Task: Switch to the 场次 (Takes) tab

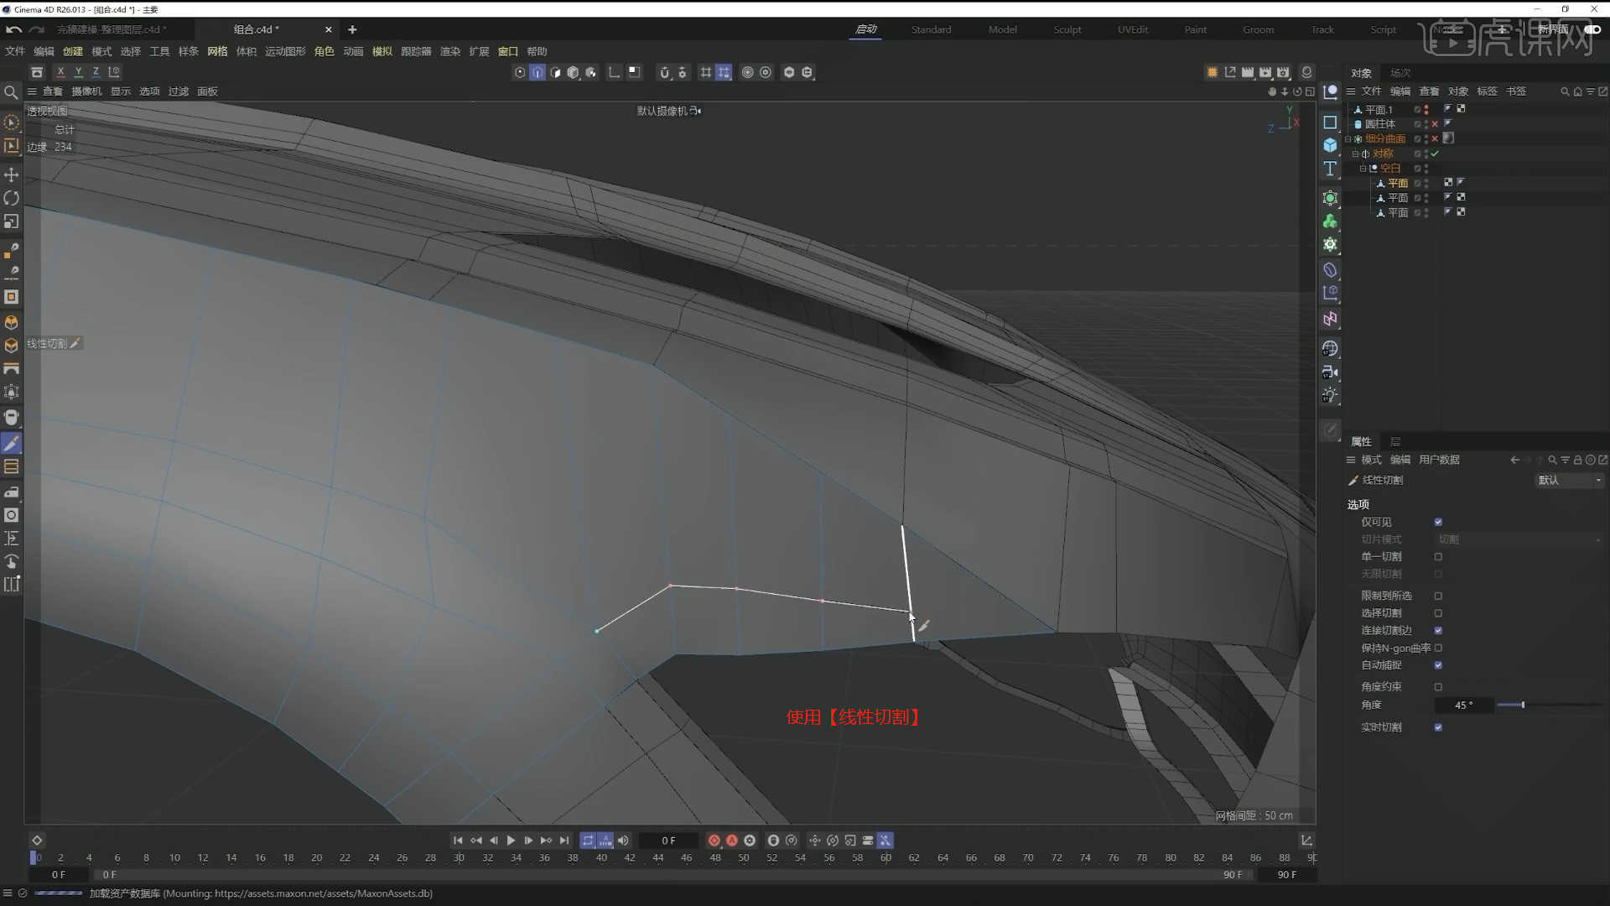Action: click(1400, 73)
